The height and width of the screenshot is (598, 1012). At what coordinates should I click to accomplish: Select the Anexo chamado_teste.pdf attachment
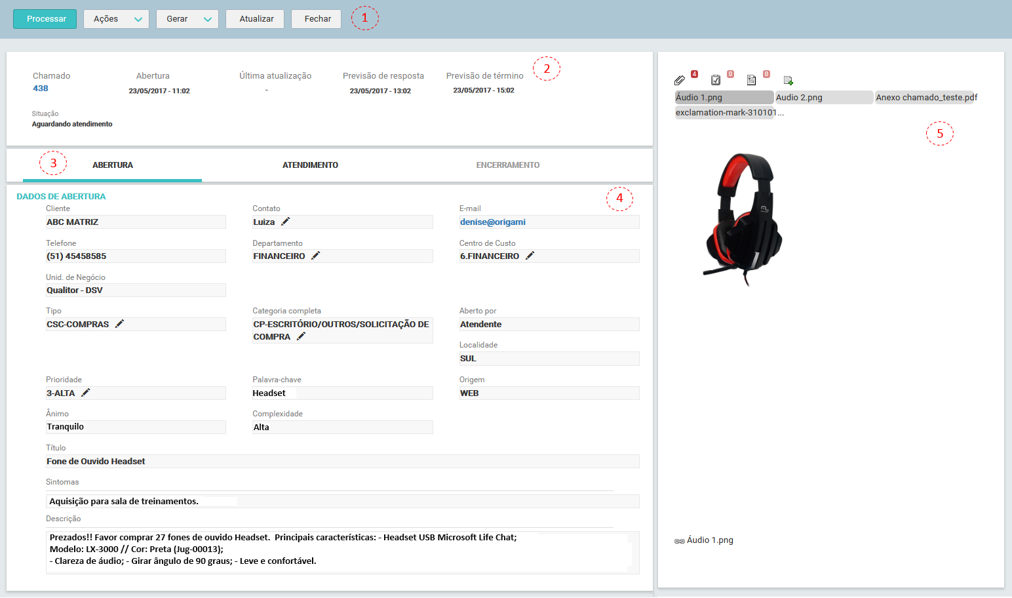click(x=926, y=98)
